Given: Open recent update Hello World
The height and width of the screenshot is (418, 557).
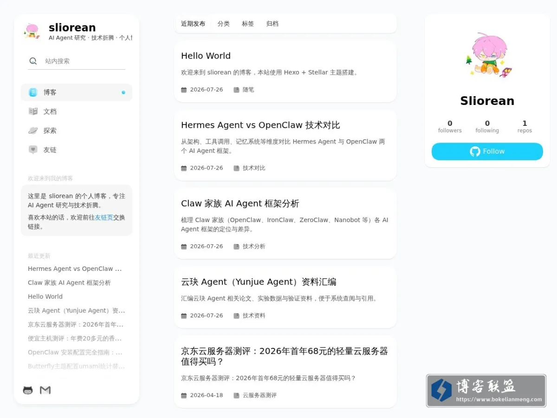Looking at the screenshot, I should (x=45, y=297).
